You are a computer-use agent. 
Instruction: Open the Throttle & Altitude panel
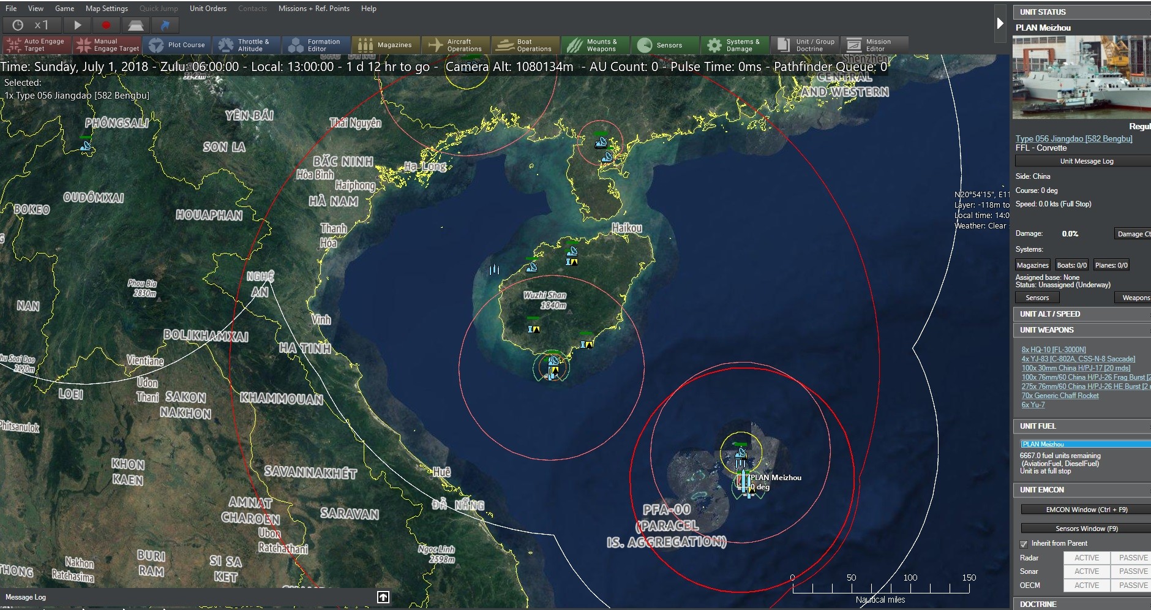[247, 44]
